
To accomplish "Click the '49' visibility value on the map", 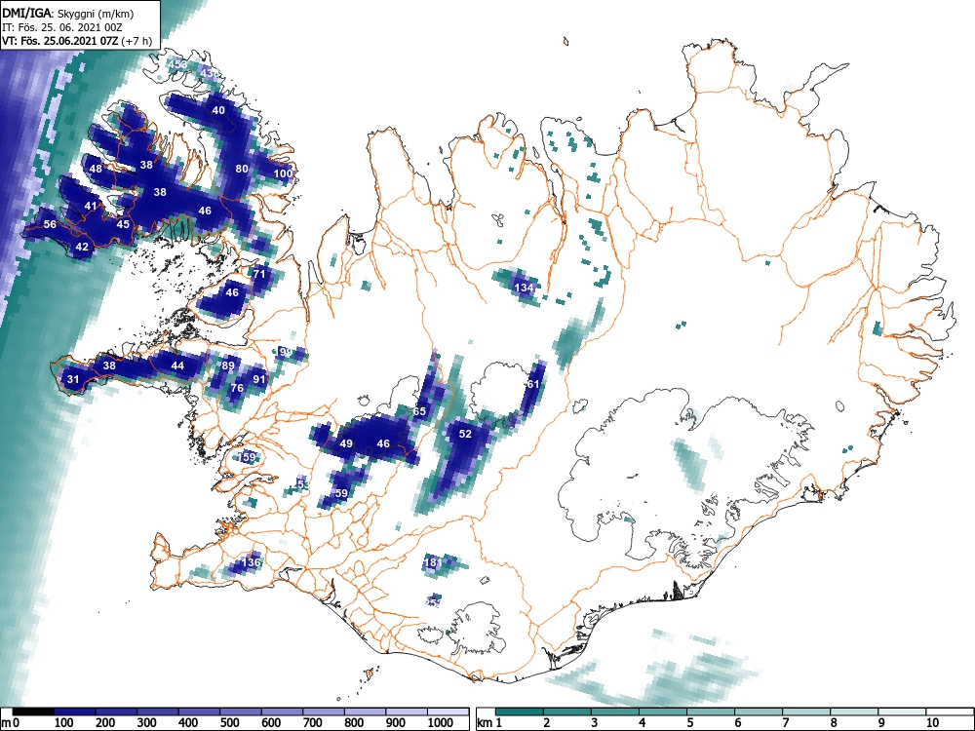I will (x=346, y=443).
